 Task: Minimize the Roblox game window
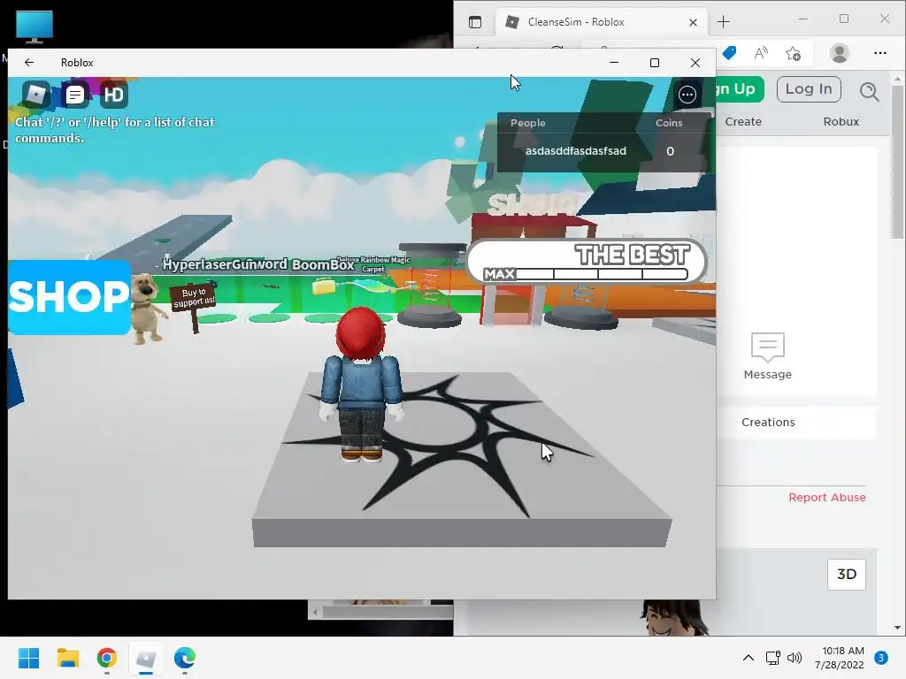[614, 63]
